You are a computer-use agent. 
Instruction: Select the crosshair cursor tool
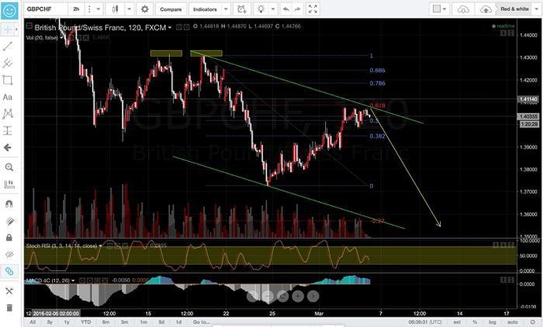coord(8,29)
